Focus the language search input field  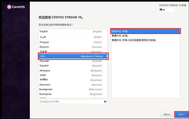tap(73, 102)
